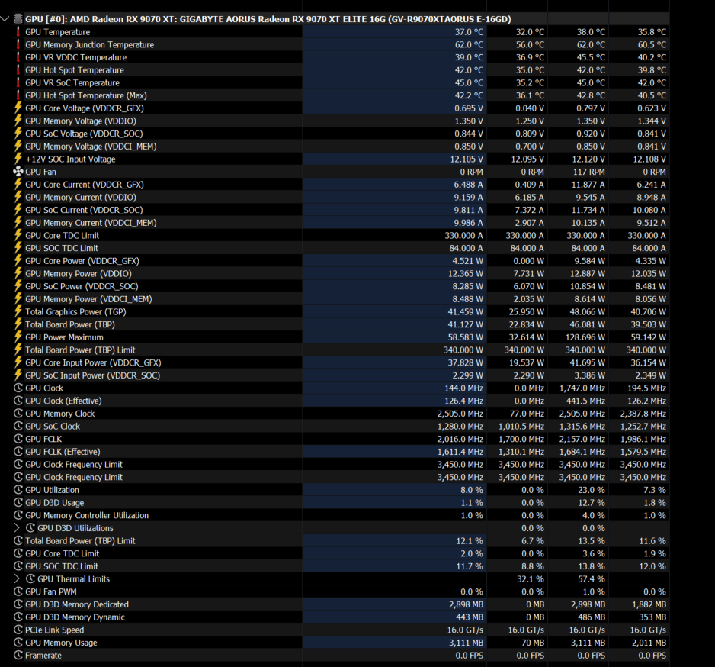Click the 1,747.0 MHz maximum GPU Clock value
Image resolution: width=715 pixels, height=667 pixels.
tap(582, 388)
